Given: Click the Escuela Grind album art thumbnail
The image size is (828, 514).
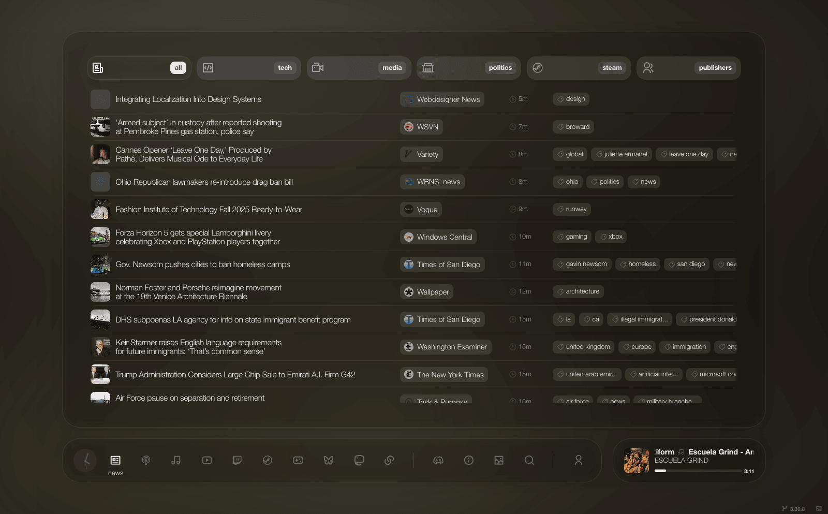Looking at the screenshot, I should click(636, 461).
